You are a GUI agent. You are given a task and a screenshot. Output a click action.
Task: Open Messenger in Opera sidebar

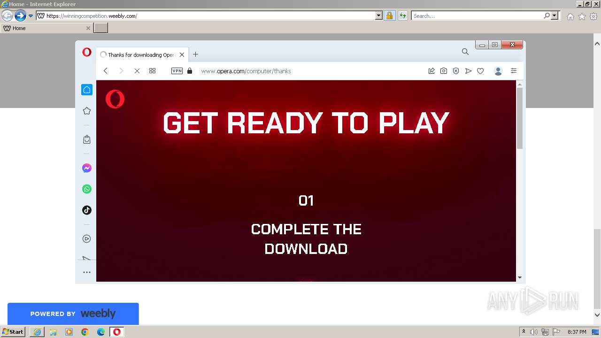click(86, 168)
